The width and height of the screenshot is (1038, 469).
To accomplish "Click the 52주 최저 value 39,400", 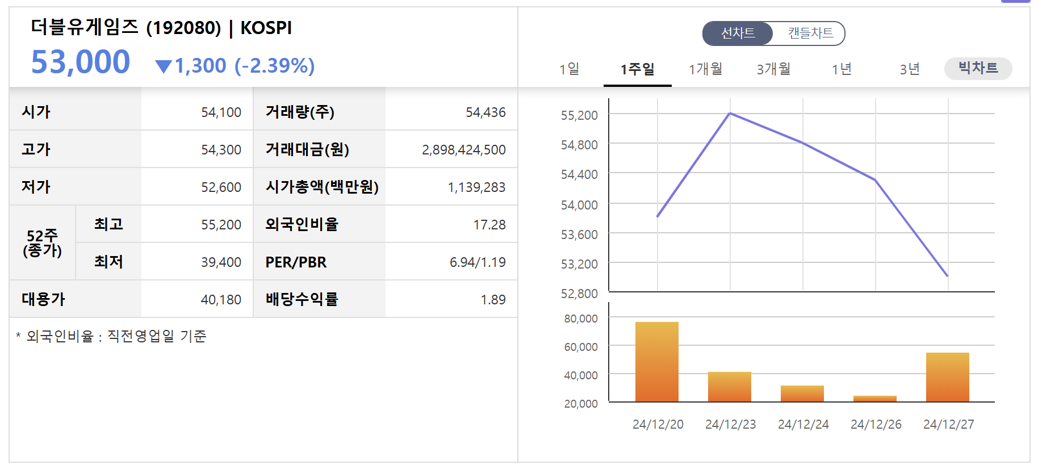I will [x=221, y=262].
